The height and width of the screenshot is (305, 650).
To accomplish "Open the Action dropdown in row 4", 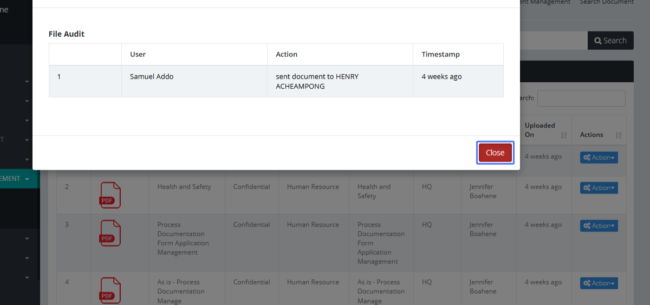I will tap(599, 283).
